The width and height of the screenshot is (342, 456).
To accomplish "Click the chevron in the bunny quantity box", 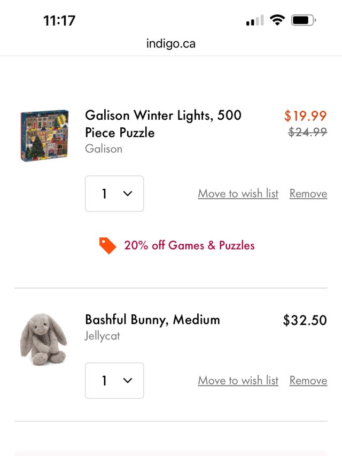I will pos(128,381).
